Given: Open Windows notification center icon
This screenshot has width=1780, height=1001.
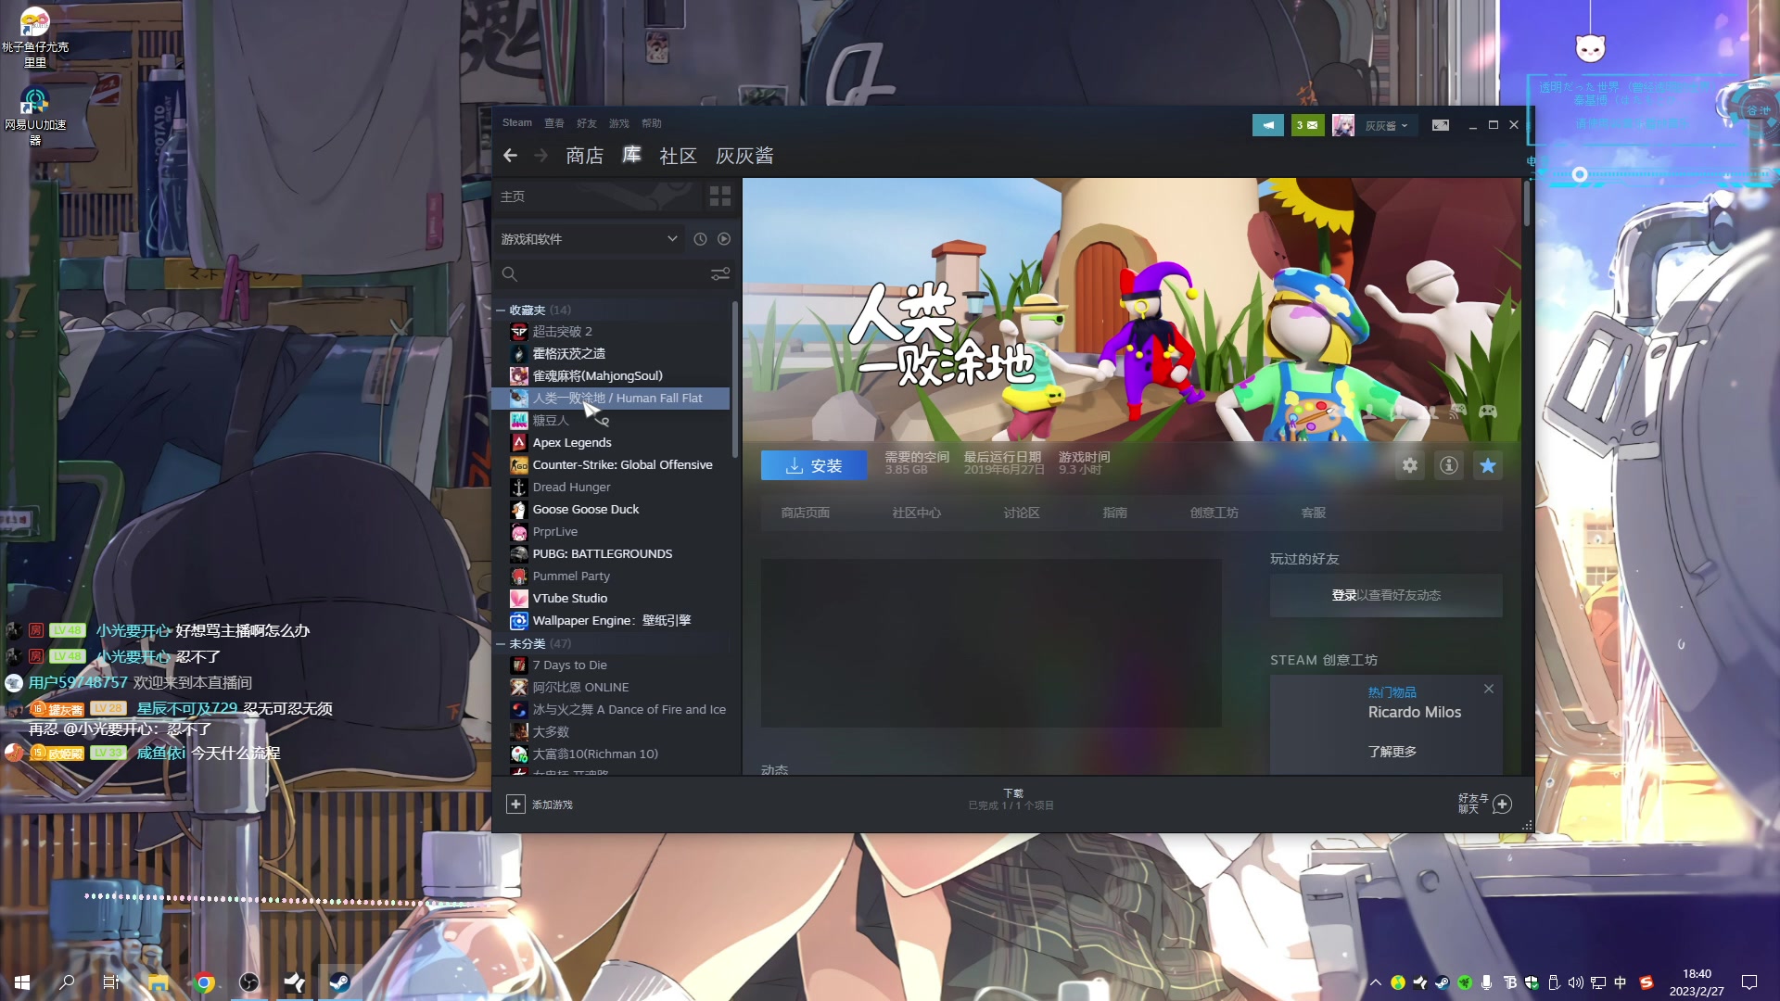Looking at the screenshot, I should pyautogui.click(x=1749, y=982).
